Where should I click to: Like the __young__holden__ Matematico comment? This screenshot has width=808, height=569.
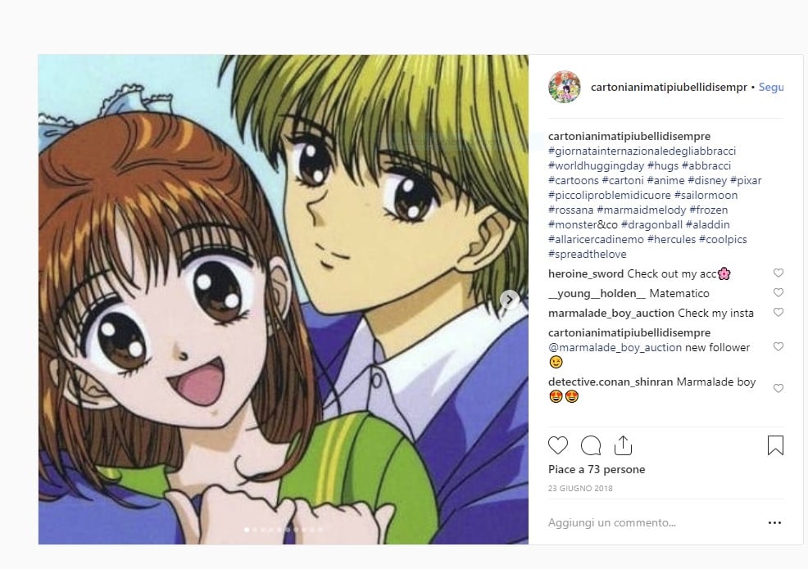point(778,292)
